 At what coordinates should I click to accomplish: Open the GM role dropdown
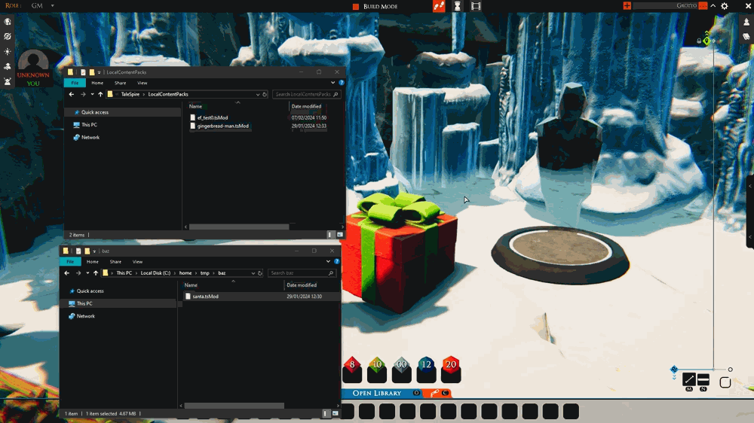click(42, 6)
